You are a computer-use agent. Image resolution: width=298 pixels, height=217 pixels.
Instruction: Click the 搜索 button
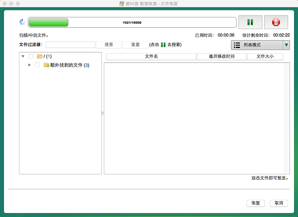(x=109, y=45)
